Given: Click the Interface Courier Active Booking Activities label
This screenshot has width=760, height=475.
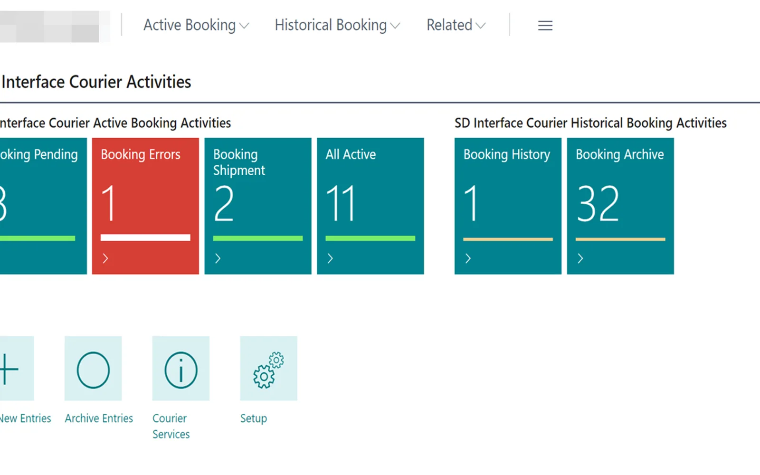Looking at the screenshot, I should (115, 123).
